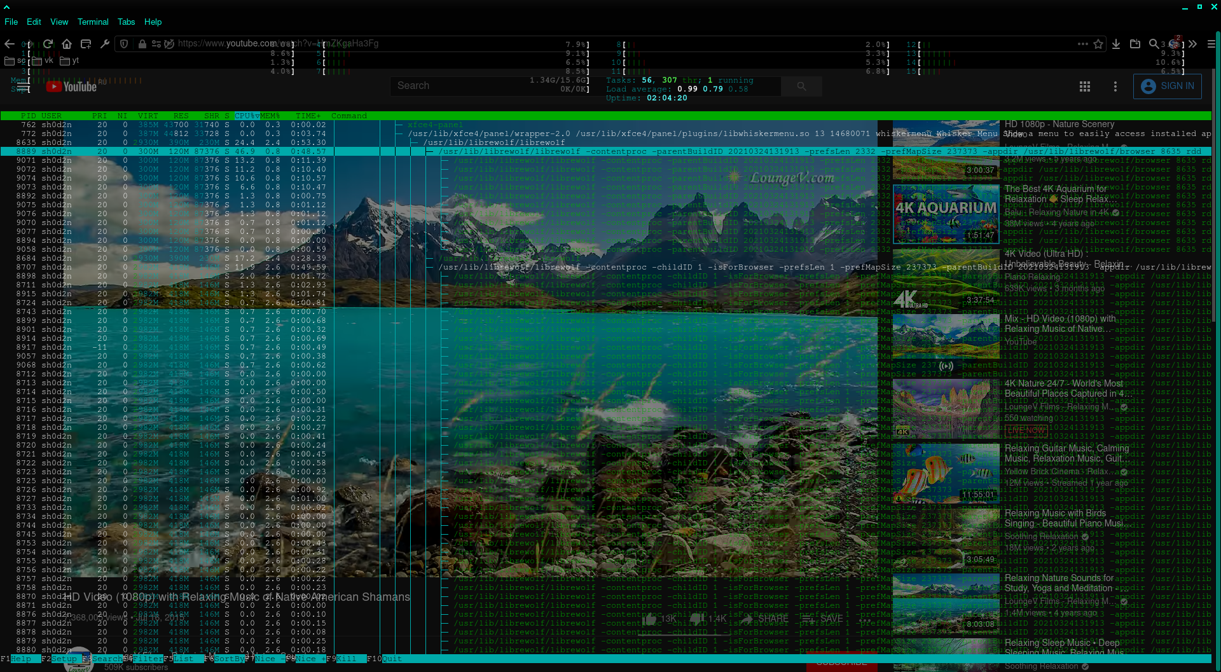This screenshot has width=1221, height=672.
Task: Open 'The Best 4K Aquarium' video thumbnail
Action: coord(946,214)
